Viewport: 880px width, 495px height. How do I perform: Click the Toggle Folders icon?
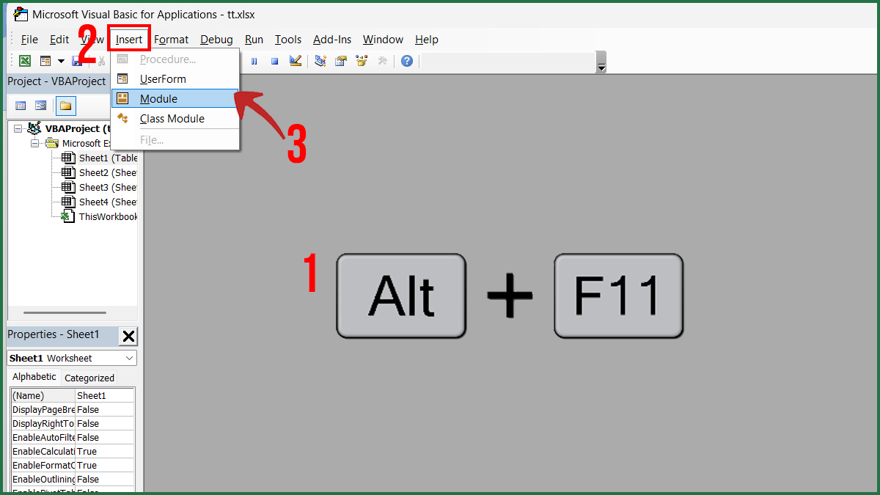pos(65,105)
